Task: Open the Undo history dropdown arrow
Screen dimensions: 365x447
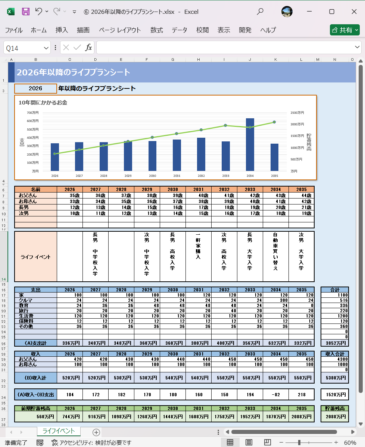Action: 47,11
